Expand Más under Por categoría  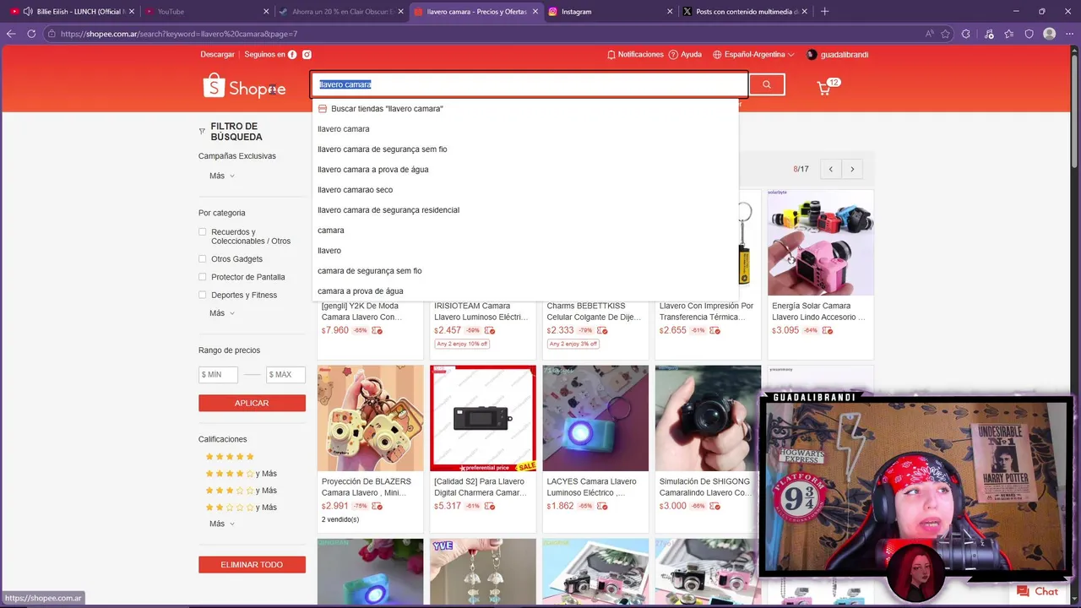(x=222, y=313)
